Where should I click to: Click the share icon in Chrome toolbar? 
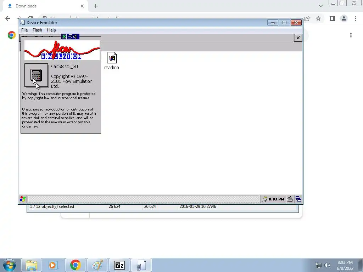point(307,18)
